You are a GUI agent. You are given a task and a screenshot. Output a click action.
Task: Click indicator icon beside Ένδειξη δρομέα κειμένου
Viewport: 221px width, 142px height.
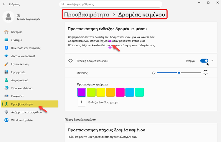[x=70, y=61]
